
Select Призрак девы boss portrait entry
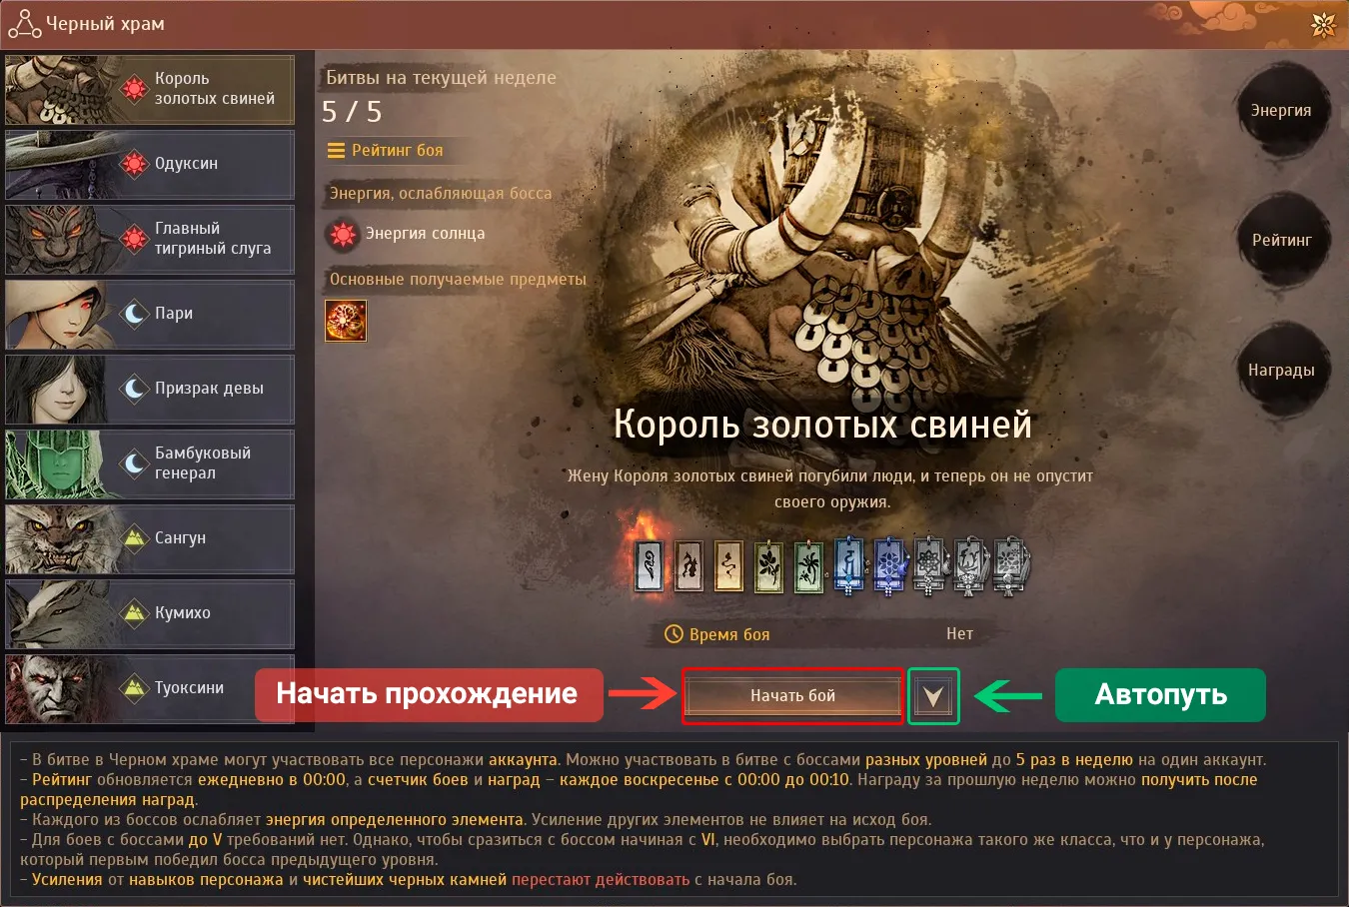pos(150,390)
